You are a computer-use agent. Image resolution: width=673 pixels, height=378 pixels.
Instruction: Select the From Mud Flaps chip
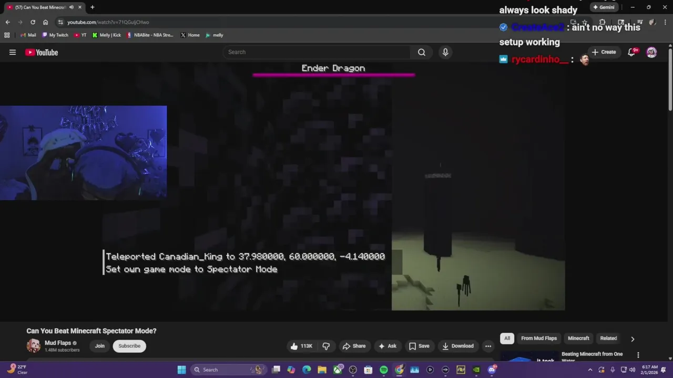[x=539, y=338]
